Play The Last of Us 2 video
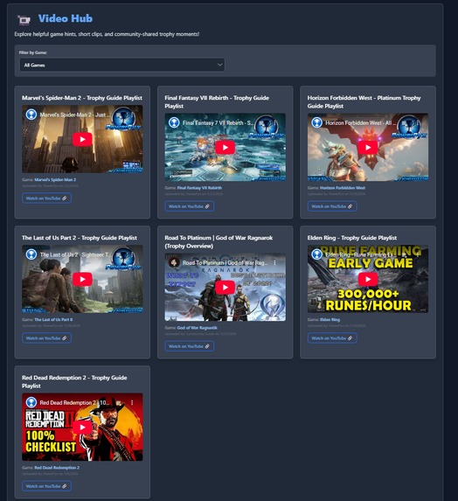This screenshot has width=458, height=501. [82, 279]
